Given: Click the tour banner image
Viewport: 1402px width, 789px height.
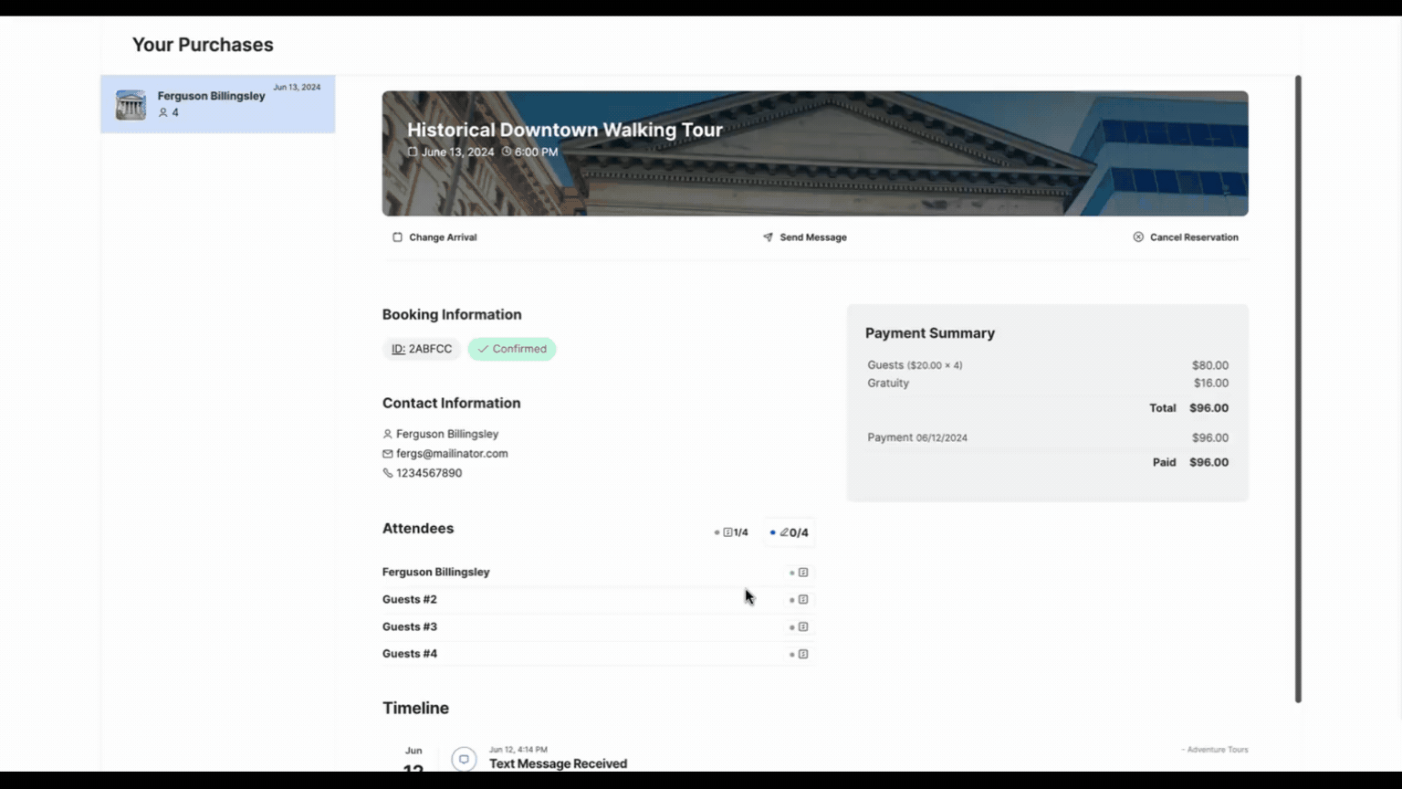Looking at the screenshot, I should pyautogui.click(x=815, y=153).
